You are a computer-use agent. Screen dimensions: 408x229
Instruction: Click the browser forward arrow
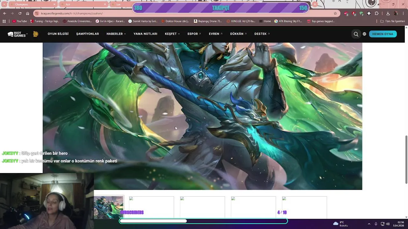coord(12,13)
